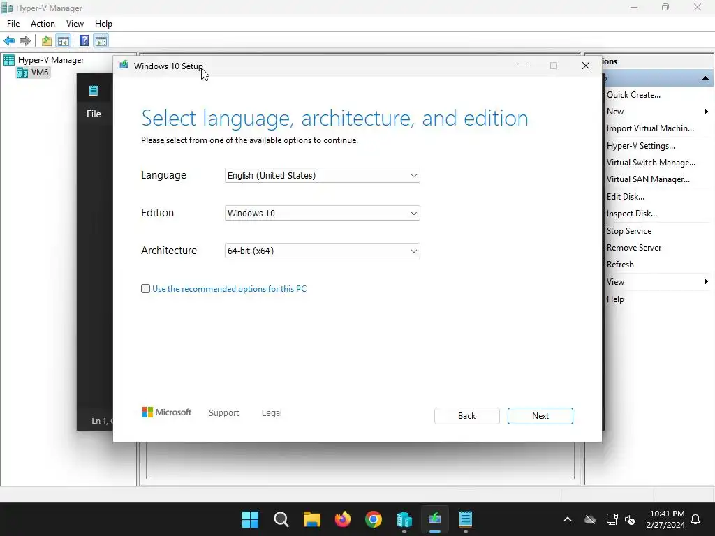Open the Architecture dropdown
Image resolution: width=715 pixels, height=536 pixels.
click(x=323, y=251)
